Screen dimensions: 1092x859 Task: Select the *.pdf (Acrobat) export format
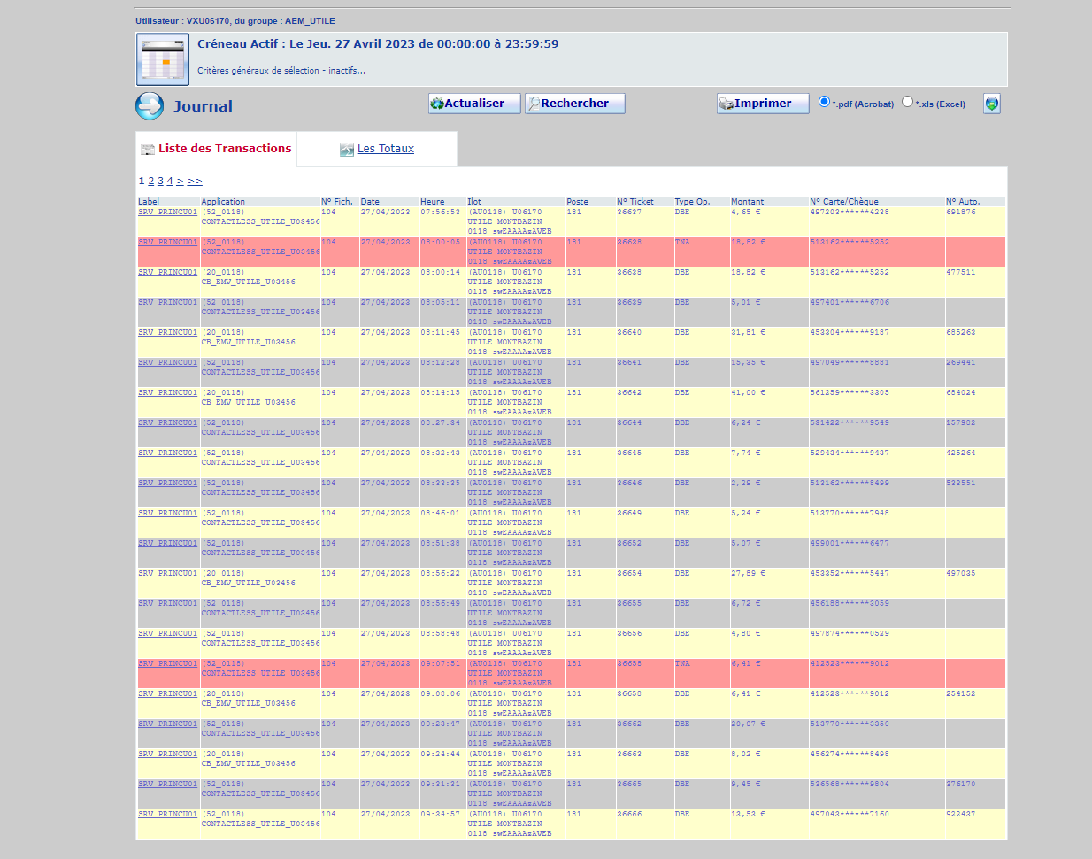pyautogui.click(x=824, y=102)
